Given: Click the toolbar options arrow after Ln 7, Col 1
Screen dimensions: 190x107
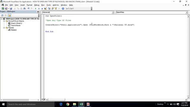Looking at the screenshot, I should [91, 9].
